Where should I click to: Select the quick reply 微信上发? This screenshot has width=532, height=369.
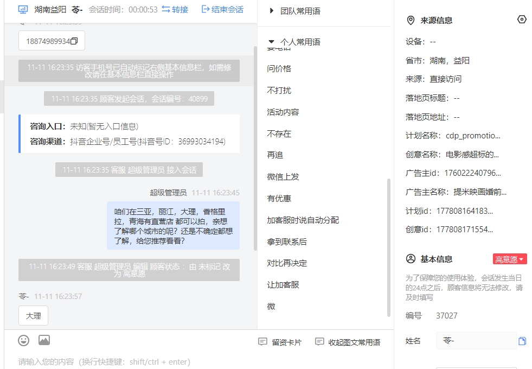(x=283, y=177)
